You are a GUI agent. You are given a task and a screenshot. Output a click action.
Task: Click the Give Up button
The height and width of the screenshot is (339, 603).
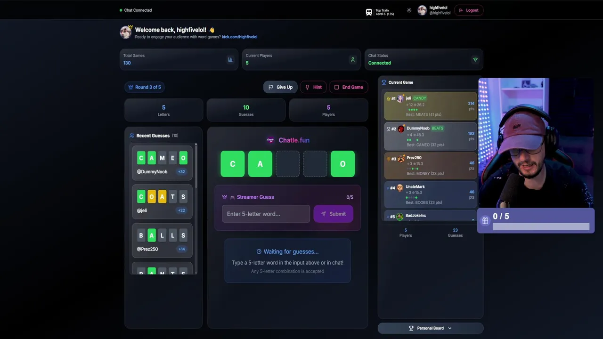tap(280, 87)
